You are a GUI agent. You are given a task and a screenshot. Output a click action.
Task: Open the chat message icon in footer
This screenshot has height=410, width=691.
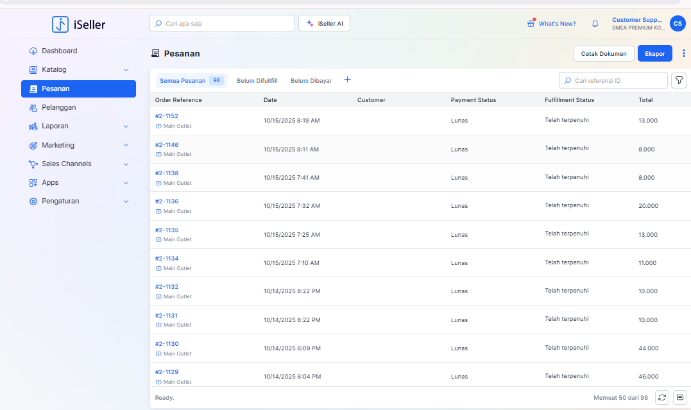[680, 398]
